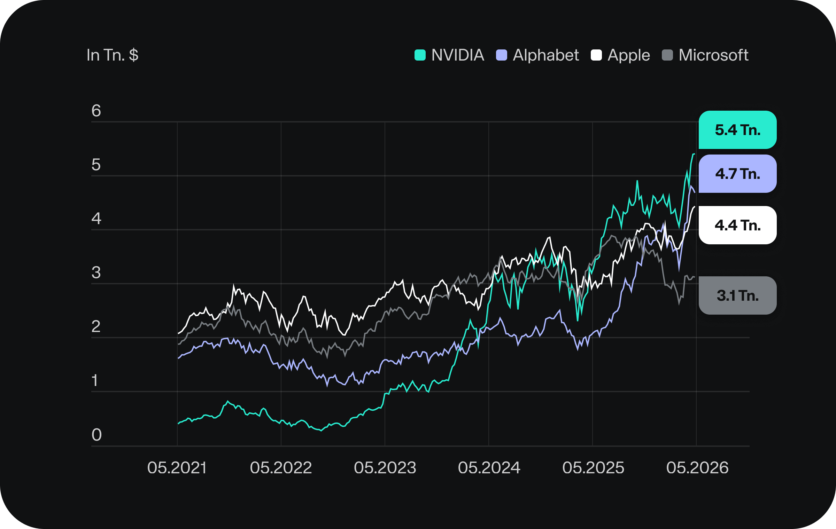This screenshot has height=529, width=836.
Task: Click the 05.2022 x-axis label
Action: point(281,467)
